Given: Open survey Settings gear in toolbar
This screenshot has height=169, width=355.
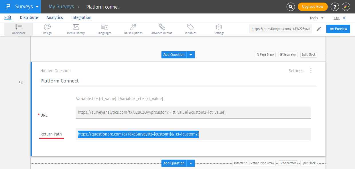Looking at the screenshot, I should [x=219, y=29].
